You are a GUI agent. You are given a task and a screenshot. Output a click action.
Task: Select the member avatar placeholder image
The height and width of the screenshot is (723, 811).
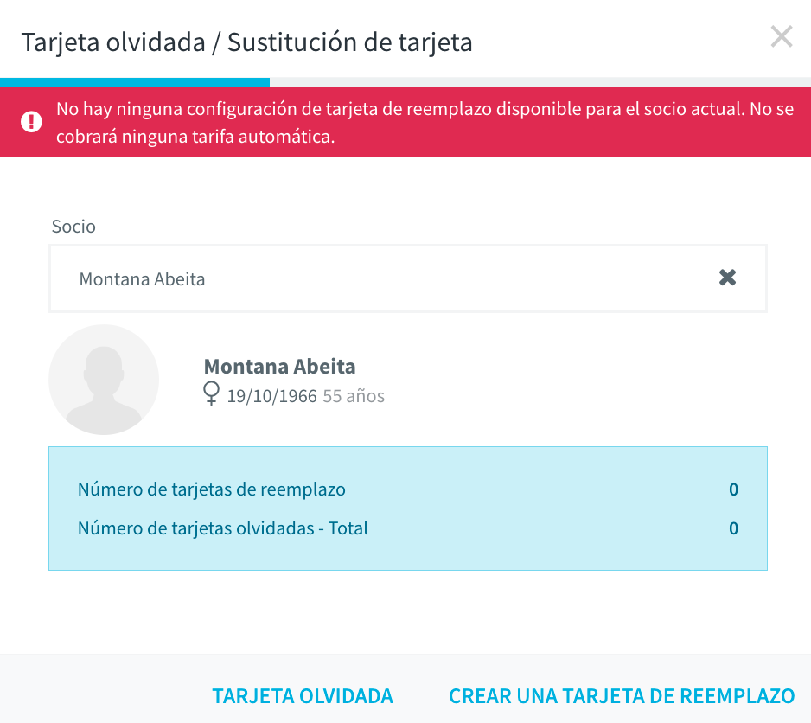pyautogui.click(x=104, y=380)
